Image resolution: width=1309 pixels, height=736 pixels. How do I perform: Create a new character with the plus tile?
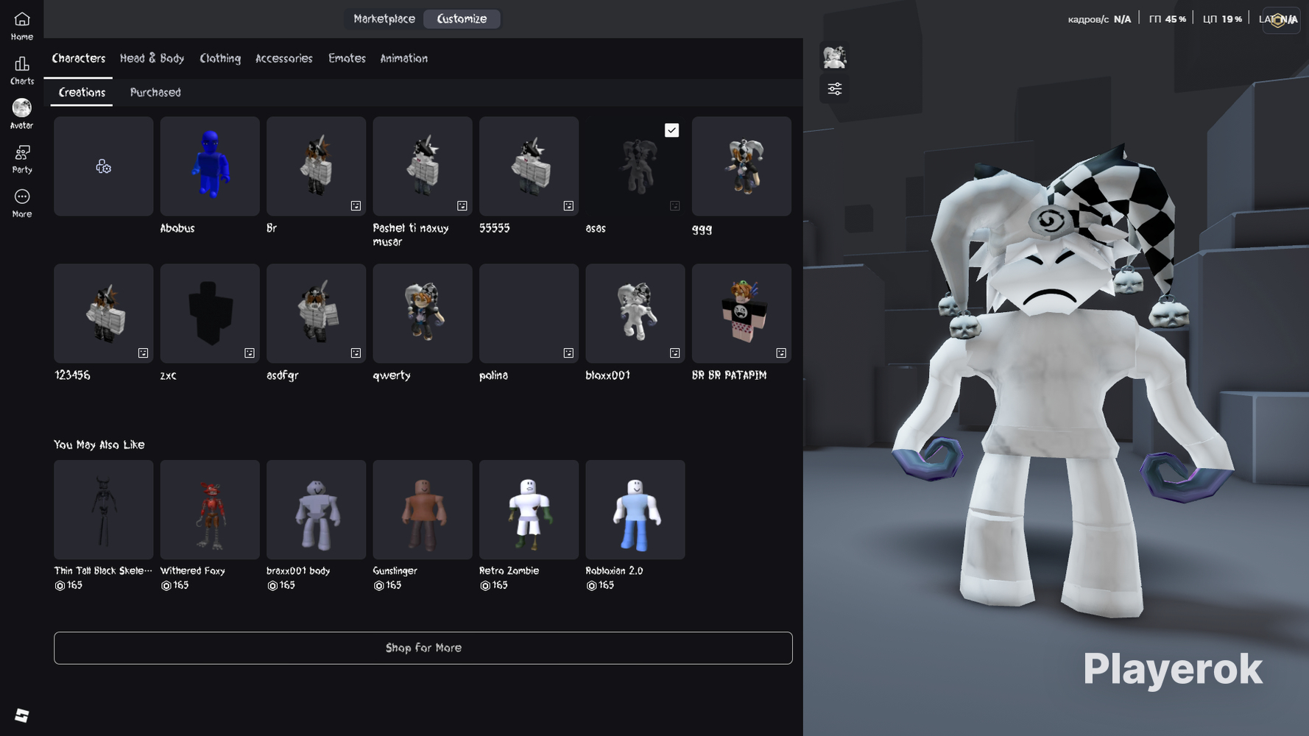(x=104, y=166)
